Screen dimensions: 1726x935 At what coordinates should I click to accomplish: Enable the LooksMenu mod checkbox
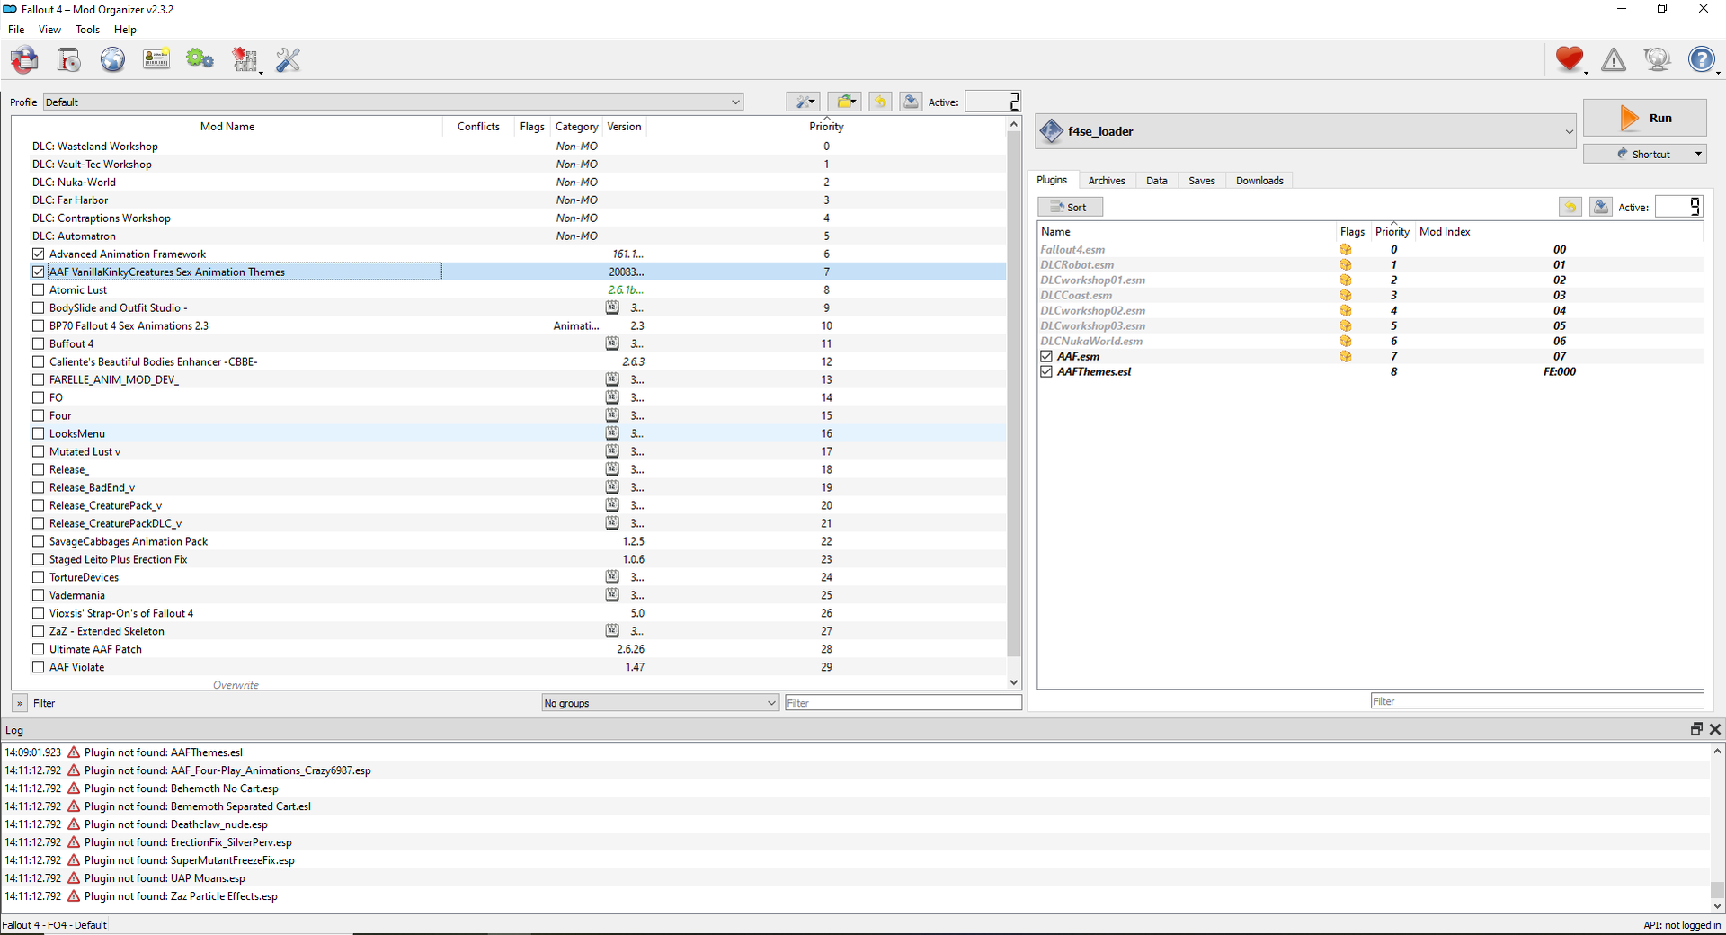[x=38, y=433]
